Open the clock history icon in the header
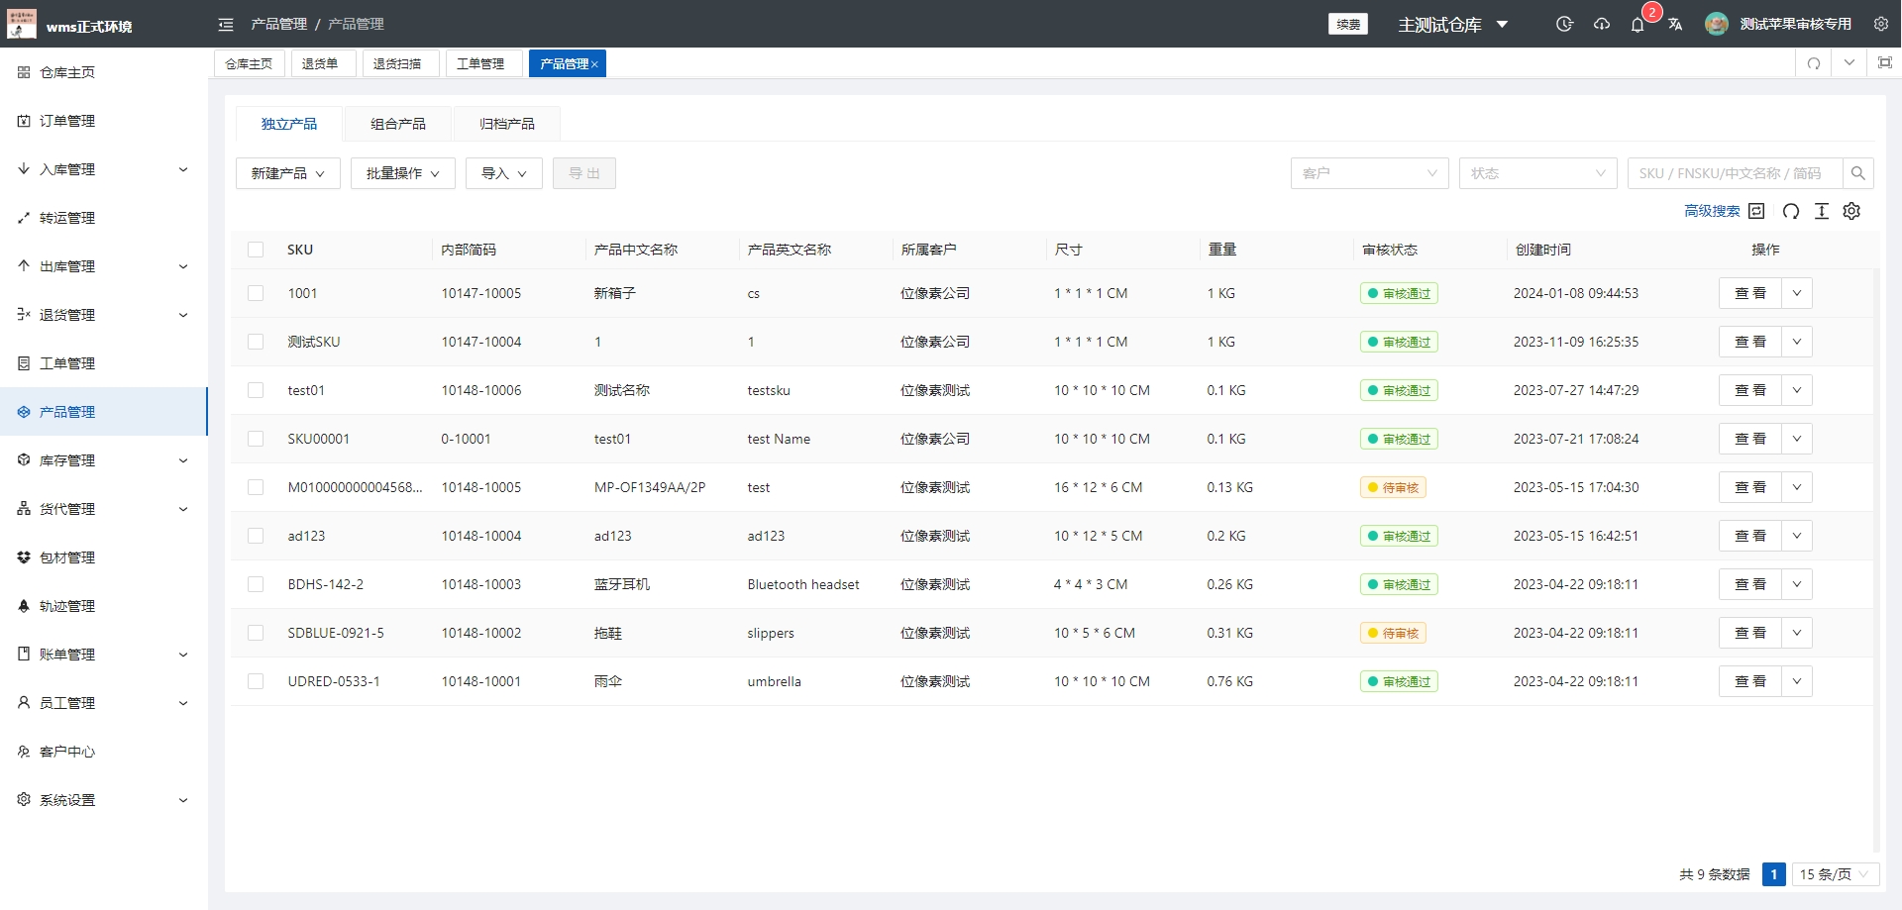This screenshot has width=1902, height=910. point(1564,24)
